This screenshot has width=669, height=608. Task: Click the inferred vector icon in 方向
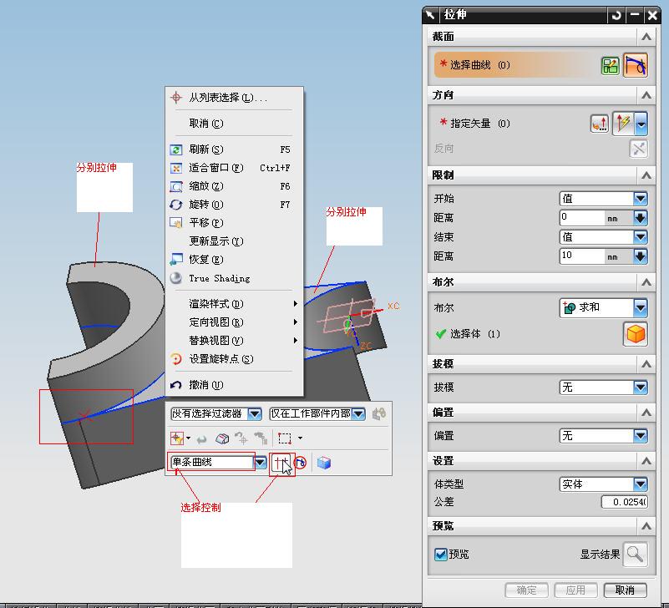click(623, 124)
